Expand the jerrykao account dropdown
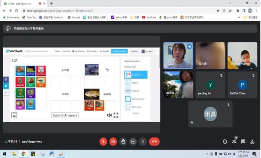The height and width of the screenshot is (158, 261). [x=149, y=51]
